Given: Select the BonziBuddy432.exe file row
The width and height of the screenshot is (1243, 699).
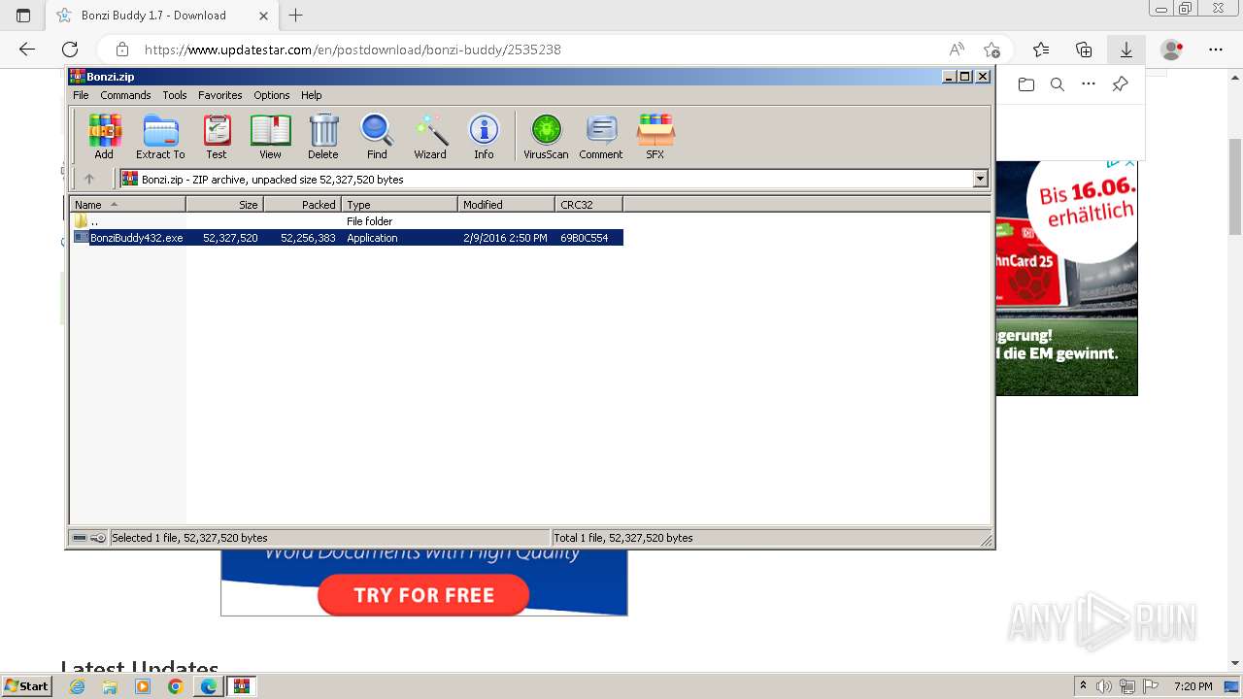Looking at the screenshot, I should (x=348, y=238).
